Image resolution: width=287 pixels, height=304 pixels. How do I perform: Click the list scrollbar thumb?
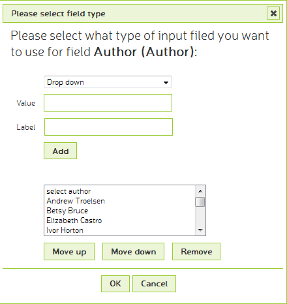(200, 202)
